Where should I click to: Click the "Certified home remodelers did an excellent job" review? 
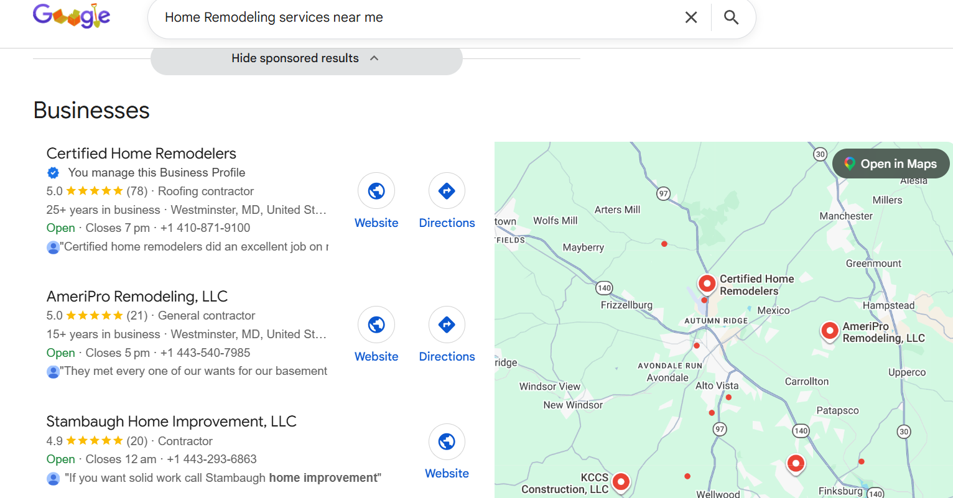tap(193, 247)
